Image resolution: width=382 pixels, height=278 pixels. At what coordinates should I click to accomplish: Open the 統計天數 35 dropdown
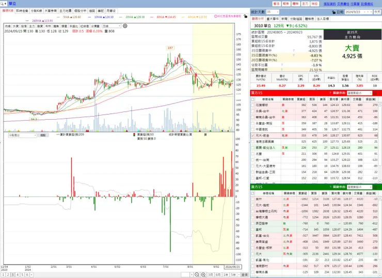[273, 12]
